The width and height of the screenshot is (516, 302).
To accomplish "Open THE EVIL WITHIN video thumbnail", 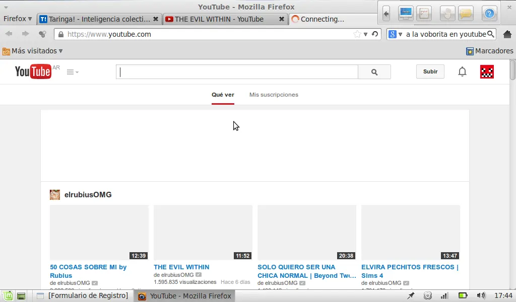I will pyautogui.click(x=203, y=233).
